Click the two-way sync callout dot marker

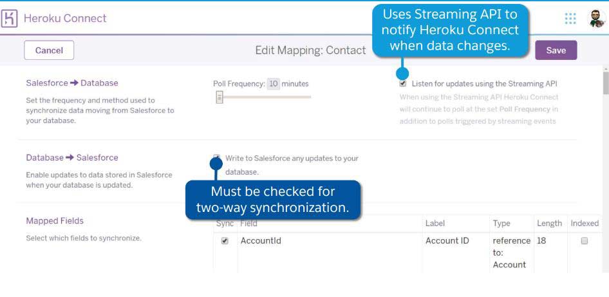coord(216,164)
